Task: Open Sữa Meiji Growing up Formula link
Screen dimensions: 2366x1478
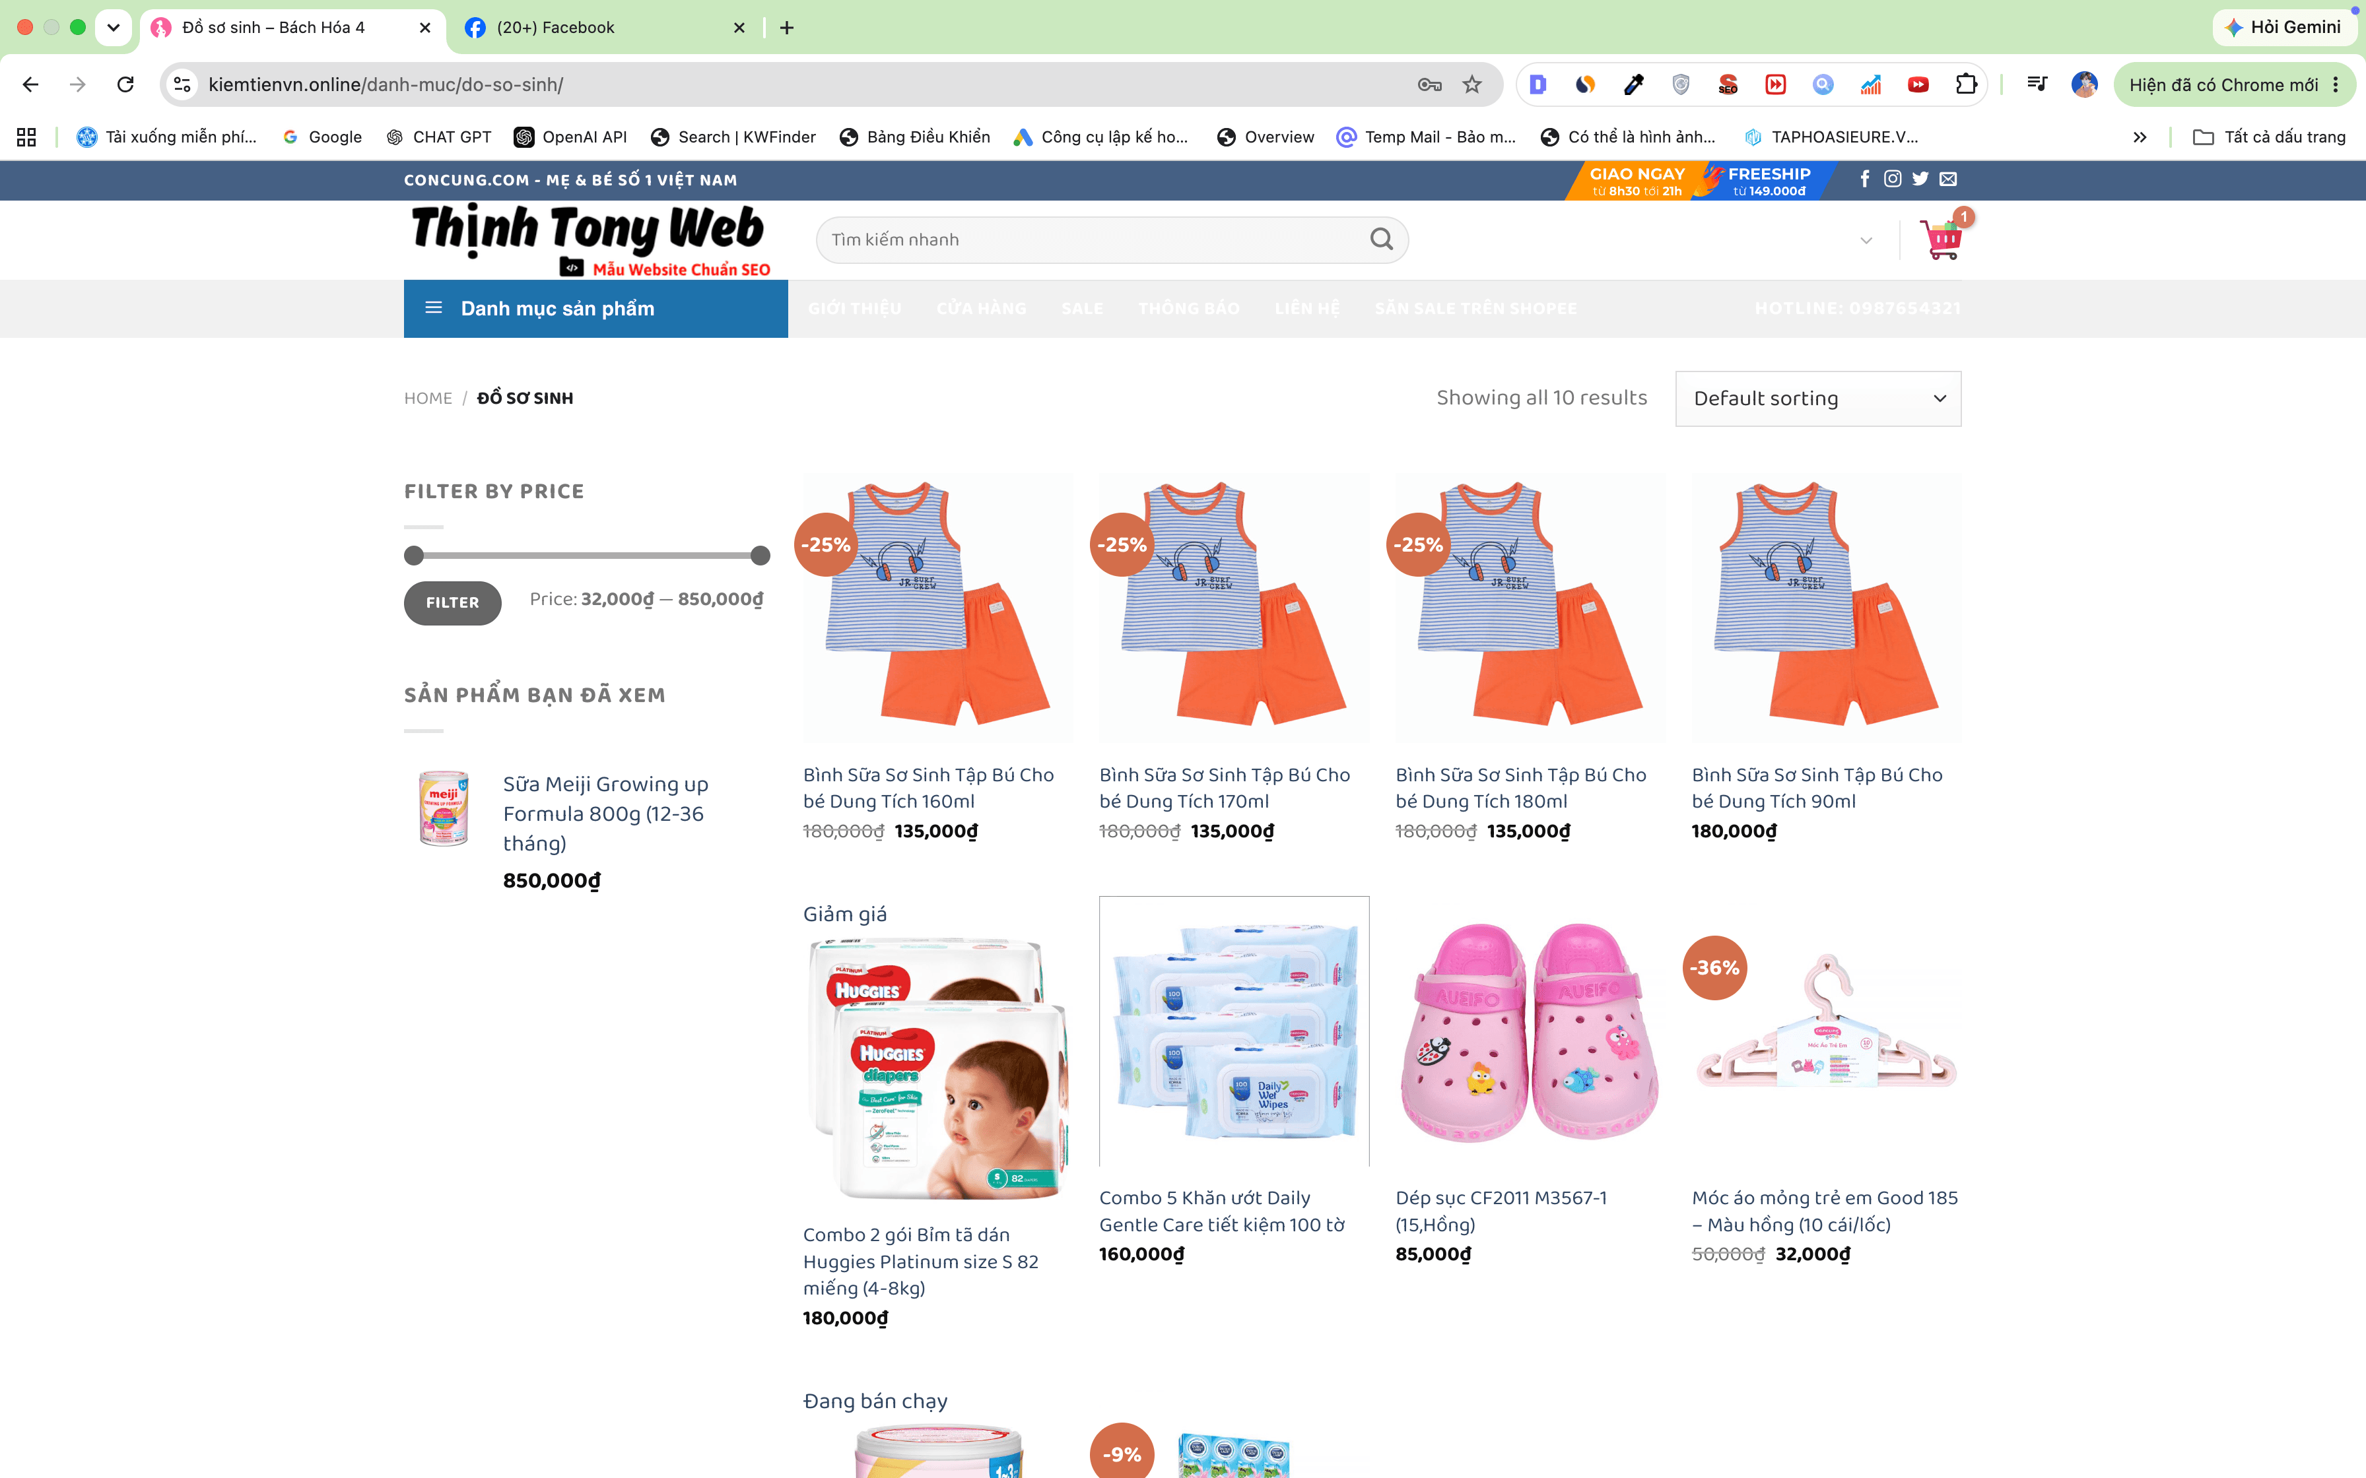Action: click(x=605, y=814)
